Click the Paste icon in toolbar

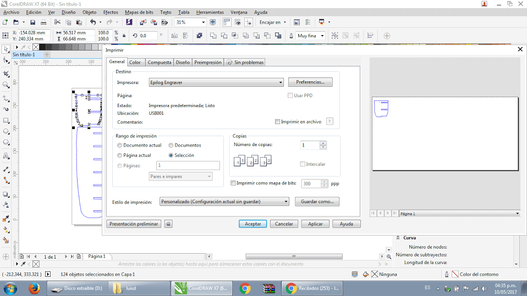[79, 22]
